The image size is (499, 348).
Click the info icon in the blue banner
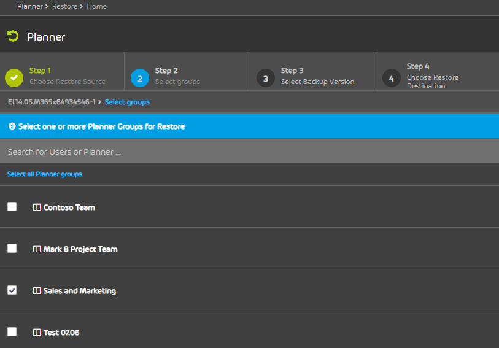point(12,126)
